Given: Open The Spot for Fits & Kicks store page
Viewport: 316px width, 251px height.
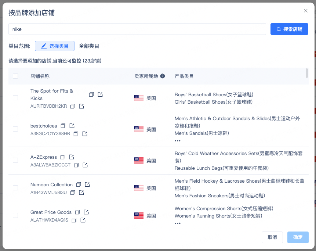Looking at the screenshot, I should (x=100, y=94).
